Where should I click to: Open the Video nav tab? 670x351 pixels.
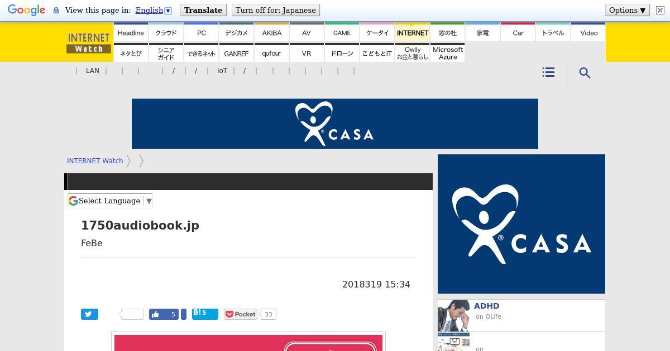click(588, 33)
